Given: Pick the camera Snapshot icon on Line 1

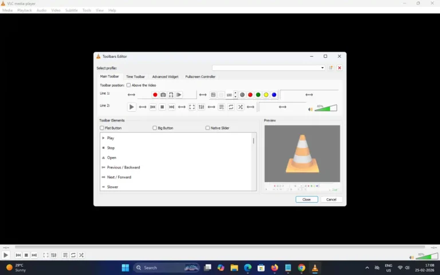Looking at the screenshot, I should (x=163, y=95).
